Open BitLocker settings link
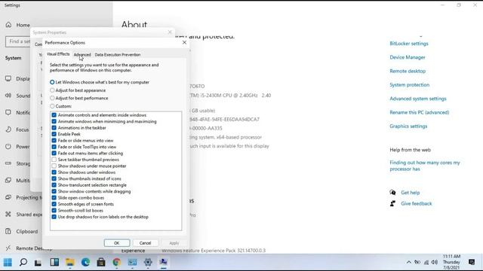The width and height of the screenshot is (483, 271). (x=409, y=44)
